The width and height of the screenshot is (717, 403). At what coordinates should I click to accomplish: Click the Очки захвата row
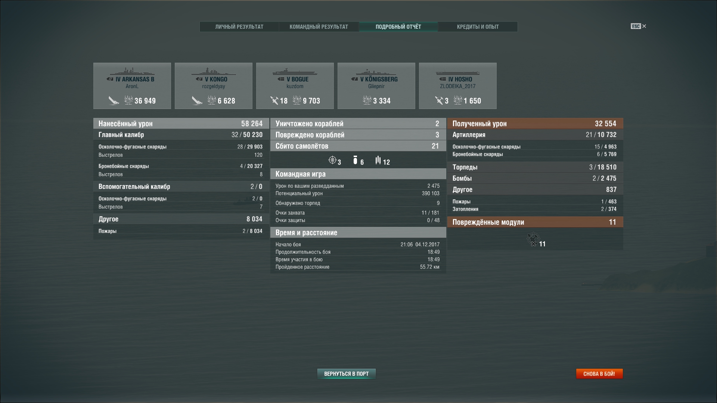(358, 213)
